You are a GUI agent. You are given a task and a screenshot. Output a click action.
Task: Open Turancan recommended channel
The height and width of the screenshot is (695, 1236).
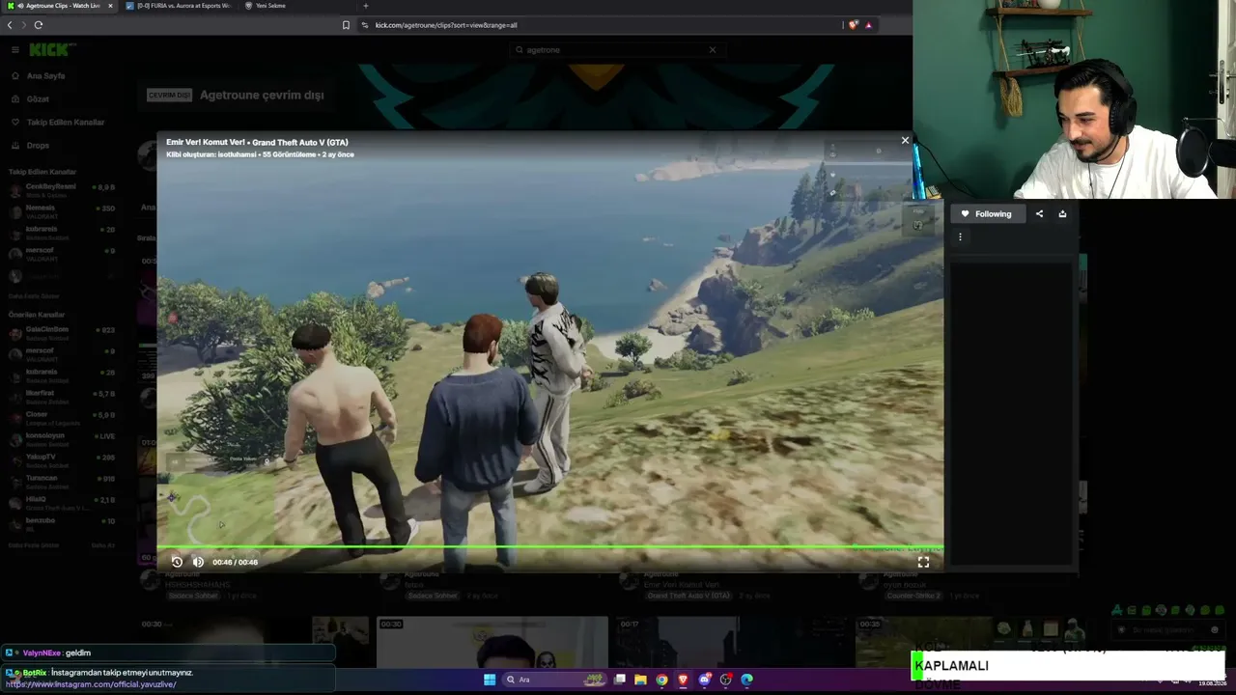point(62,481)
